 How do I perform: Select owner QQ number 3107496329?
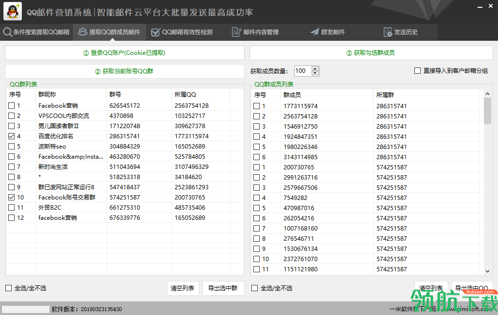[x=192, y=166]
